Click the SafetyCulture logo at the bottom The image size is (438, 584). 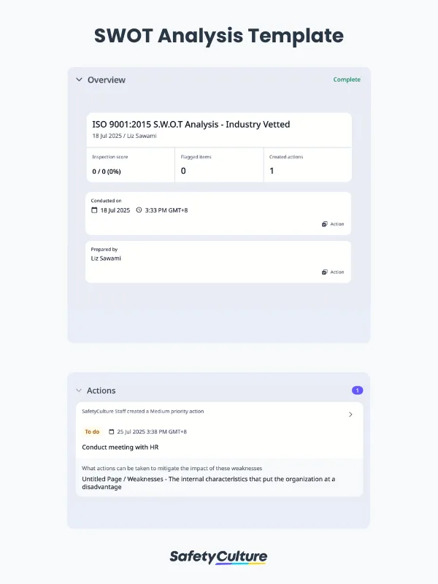point(218,557)
